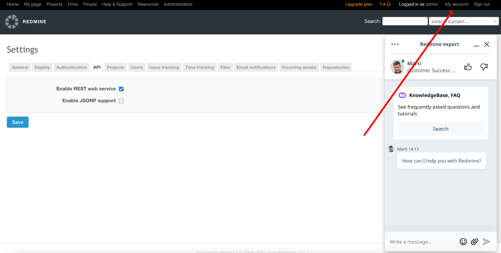Click Marti's profile avatar in chat header
The height and width of the screenshot is (253, 501).
click(397, 67)
